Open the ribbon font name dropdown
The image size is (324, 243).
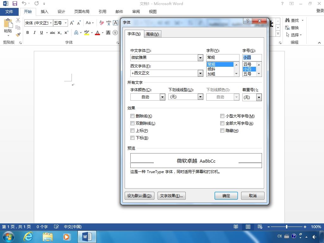51,23
